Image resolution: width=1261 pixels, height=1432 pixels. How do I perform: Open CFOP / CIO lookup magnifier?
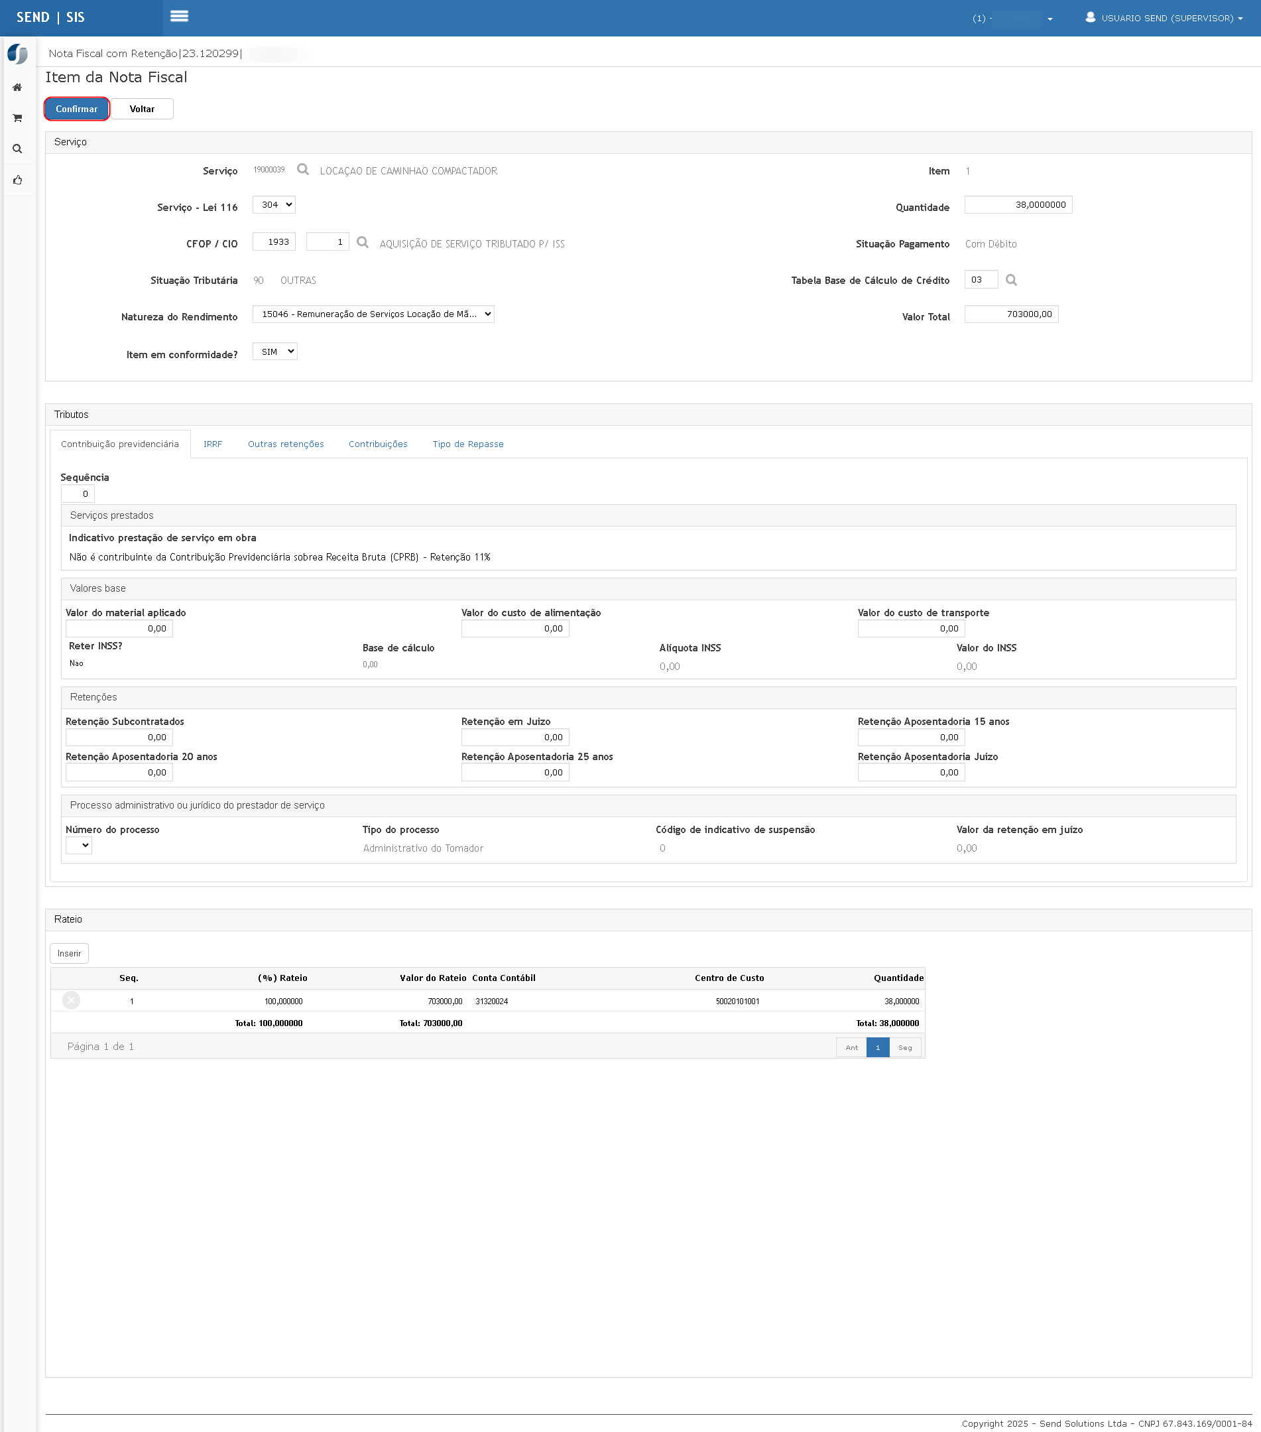coord(362,242)
